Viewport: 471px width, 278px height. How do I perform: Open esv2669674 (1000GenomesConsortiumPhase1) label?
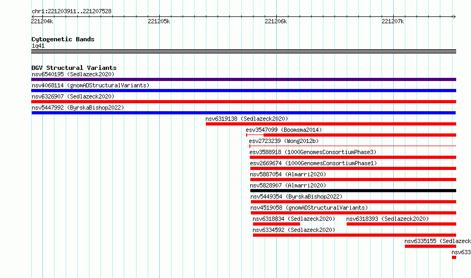point(313,163)
